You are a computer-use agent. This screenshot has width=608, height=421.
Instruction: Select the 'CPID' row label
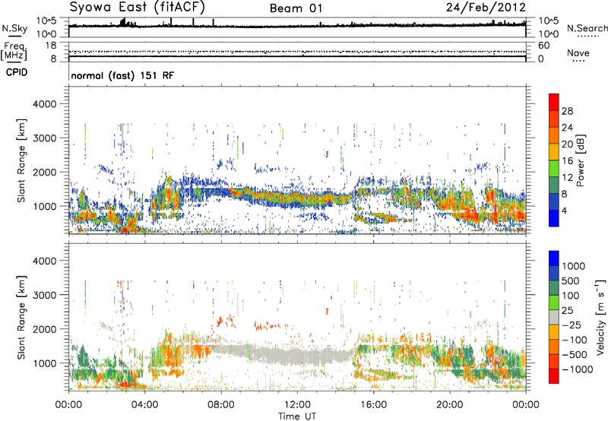(x=17, y=72)
